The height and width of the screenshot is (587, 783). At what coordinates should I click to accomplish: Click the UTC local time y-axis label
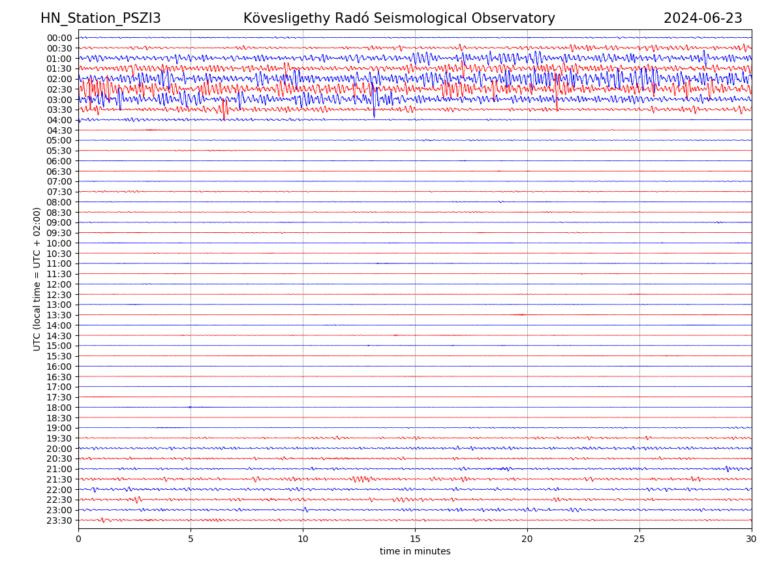pyautogui.click(x=37, y=278)
